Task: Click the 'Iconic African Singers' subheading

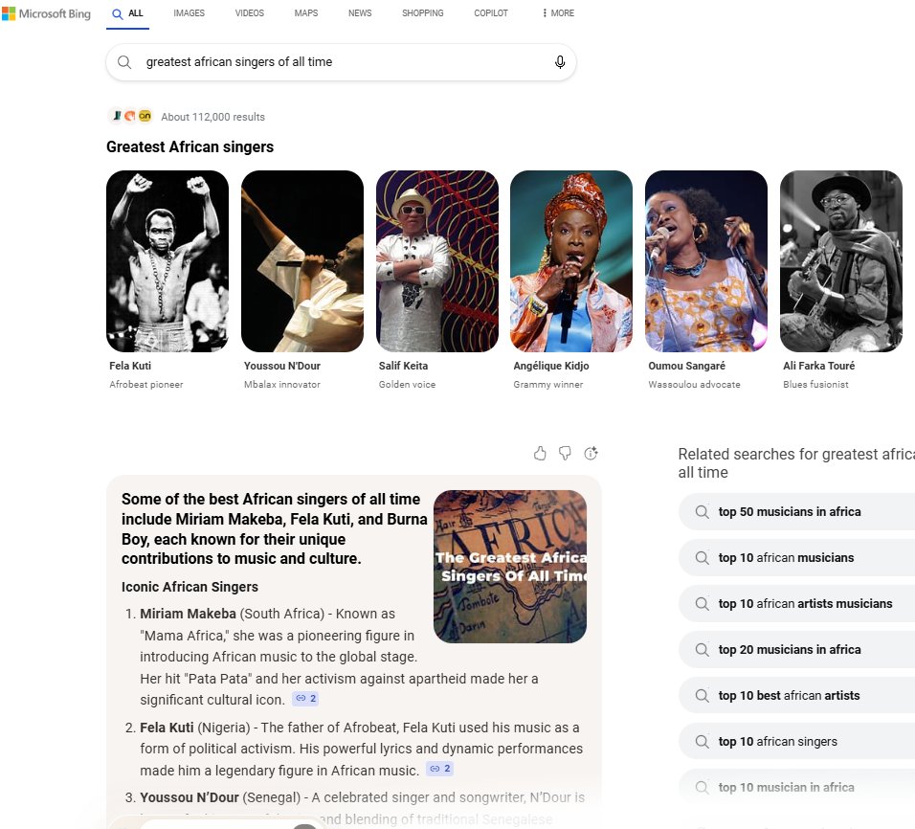Action: point(190,587)
